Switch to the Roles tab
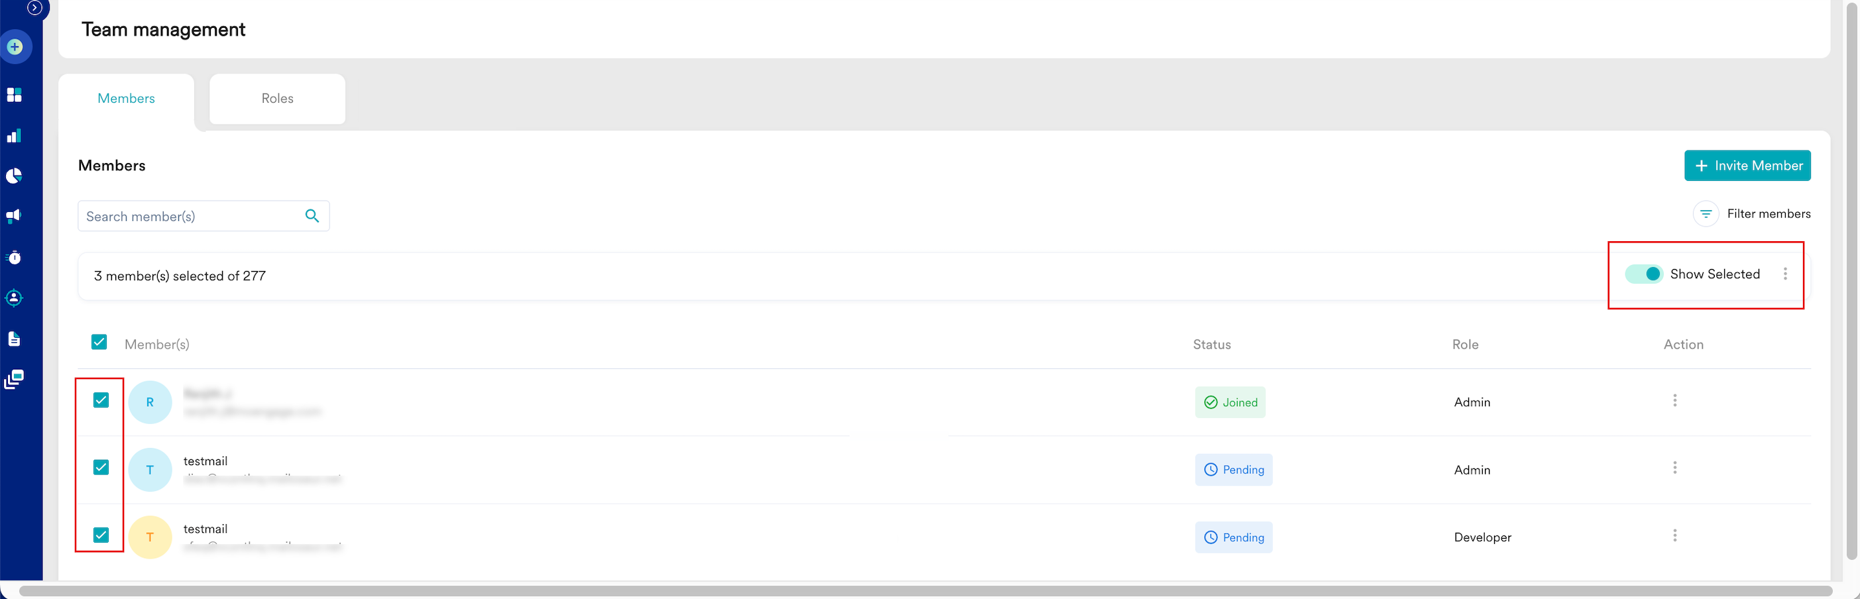1860x599 pixels. pos(277,99)
